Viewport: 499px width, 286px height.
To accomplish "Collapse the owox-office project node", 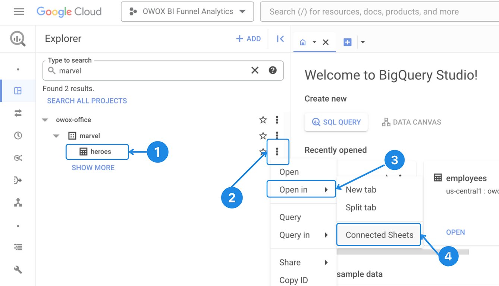I will pos(45,120).
